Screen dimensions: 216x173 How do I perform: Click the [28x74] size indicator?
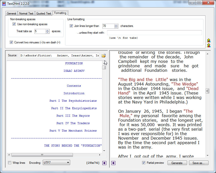[93, 163]
